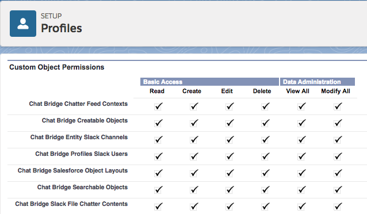Toggle View All for Chat Bridge Creatable Objects

301,123
